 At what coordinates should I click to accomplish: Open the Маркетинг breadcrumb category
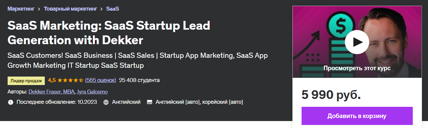pyautogui.click(x=21, y=9)
